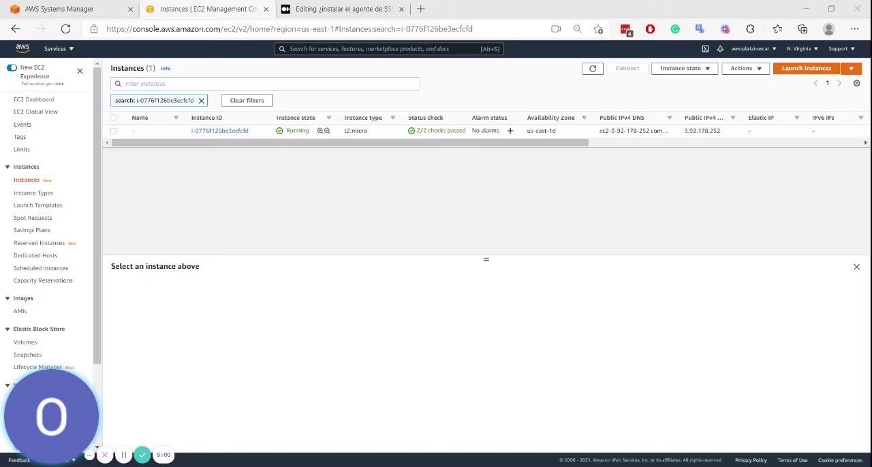
Task: Open browser Collections icon
Action: click(x=803, y=29)
